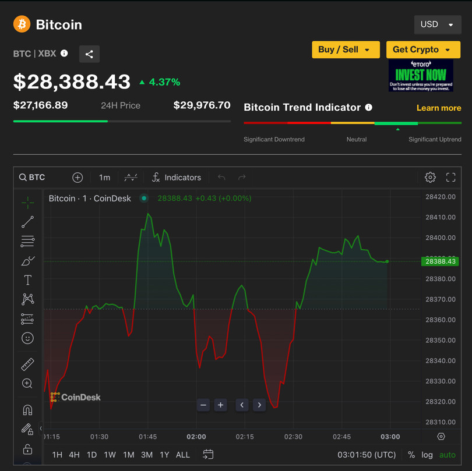Screen dimensions: 472x471
Task: Open the Indicators menu
Action: pyautogui.click(x=176, y=178)
